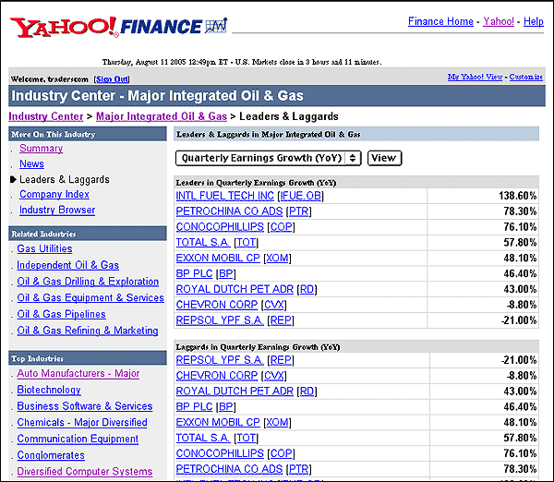Open Major Integrated Oil & Gas breadcrumb
Viewport: 554px width, 482px height.
tap(162, 116)
